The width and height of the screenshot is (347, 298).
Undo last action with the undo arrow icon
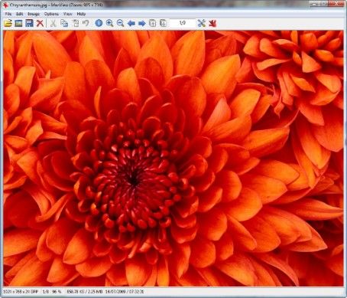[x=86, y=23]
